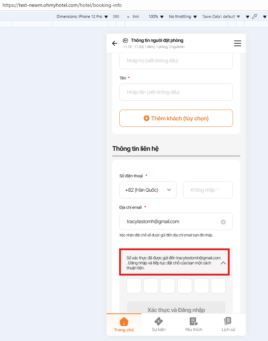Click the eyedropper icon in DevTools toolbar
Viewport: 268px width, 341px height.
point(254,16)
